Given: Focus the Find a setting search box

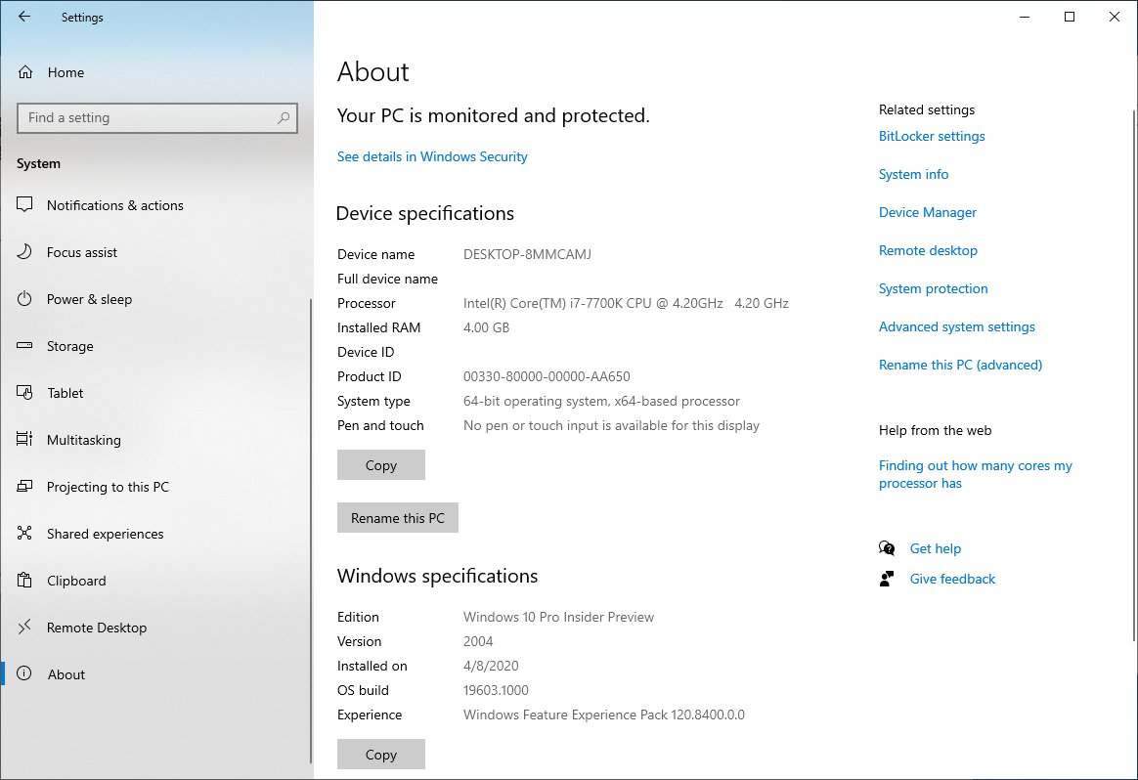Looking at the screenshot, I should click(156, 117).
